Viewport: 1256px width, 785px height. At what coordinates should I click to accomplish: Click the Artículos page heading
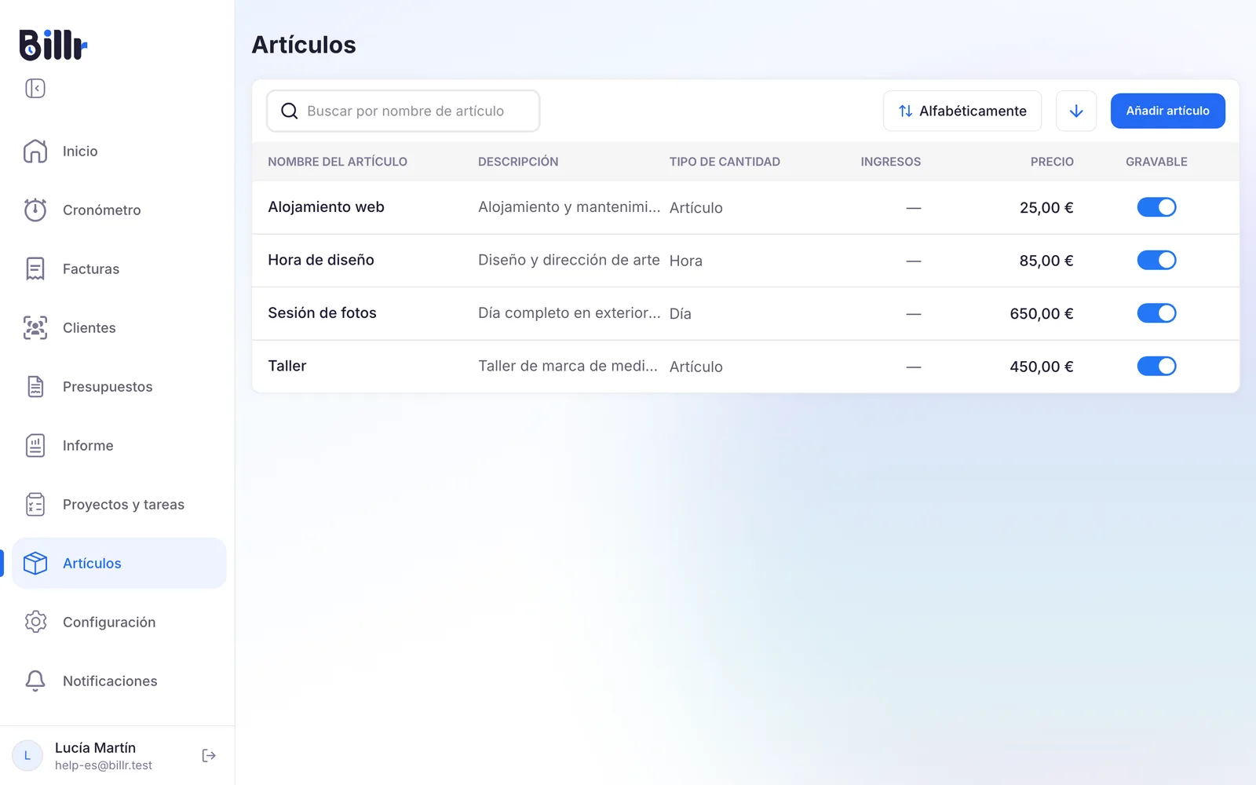[304, 45]
